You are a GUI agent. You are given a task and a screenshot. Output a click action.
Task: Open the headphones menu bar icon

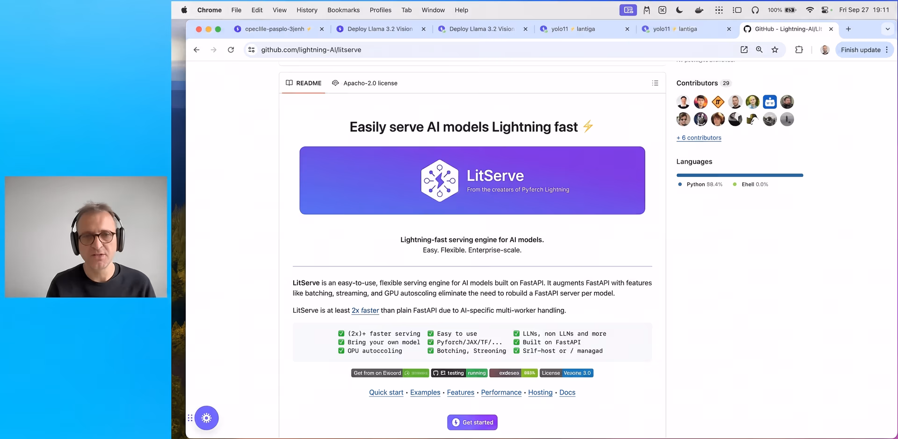[755, 10]
